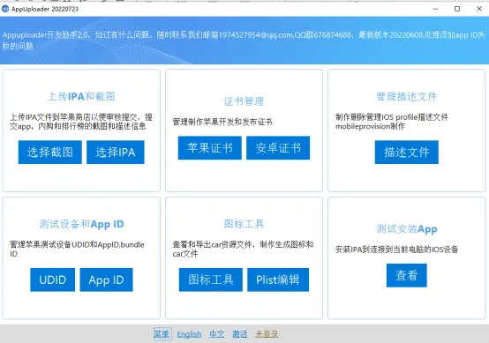The height and width of the screenshot is (343, 489).
Task: Click the App ID button
Action: click(x=106, y=280)
